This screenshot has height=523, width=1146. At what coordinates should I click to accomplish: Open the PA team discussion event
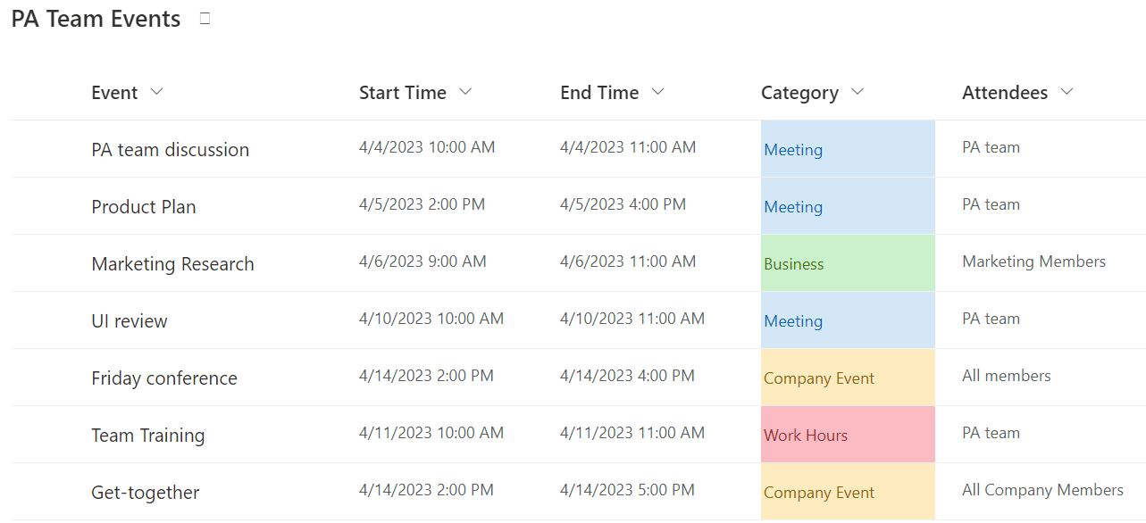pos(170,150)
